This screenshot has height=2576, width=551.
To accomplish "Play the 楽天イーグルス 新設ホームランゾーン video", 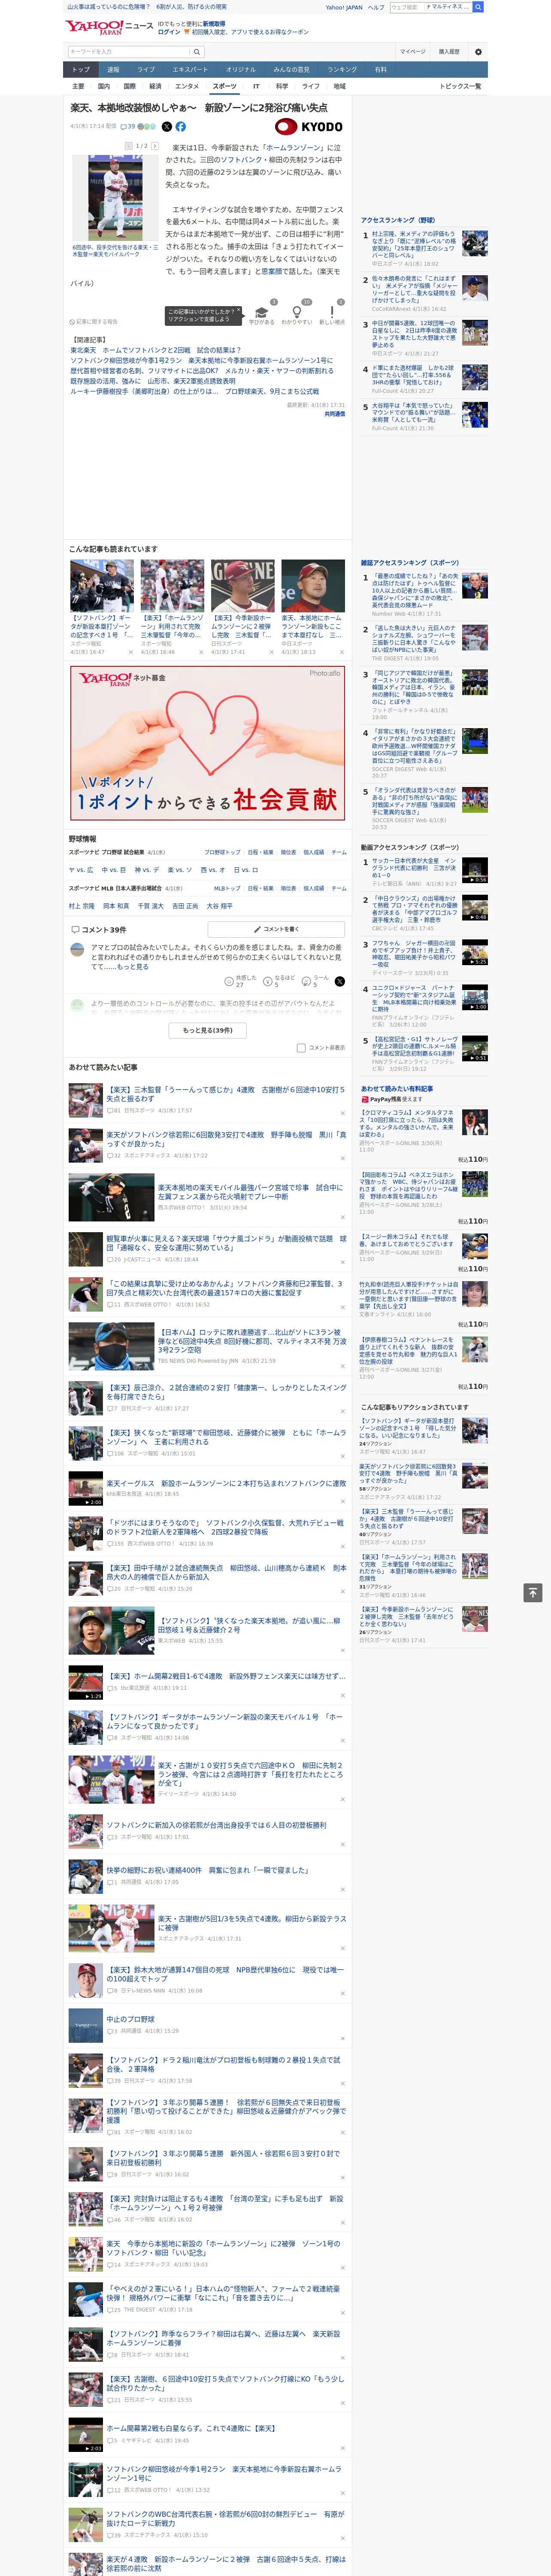I will (x=86, y=1488).
